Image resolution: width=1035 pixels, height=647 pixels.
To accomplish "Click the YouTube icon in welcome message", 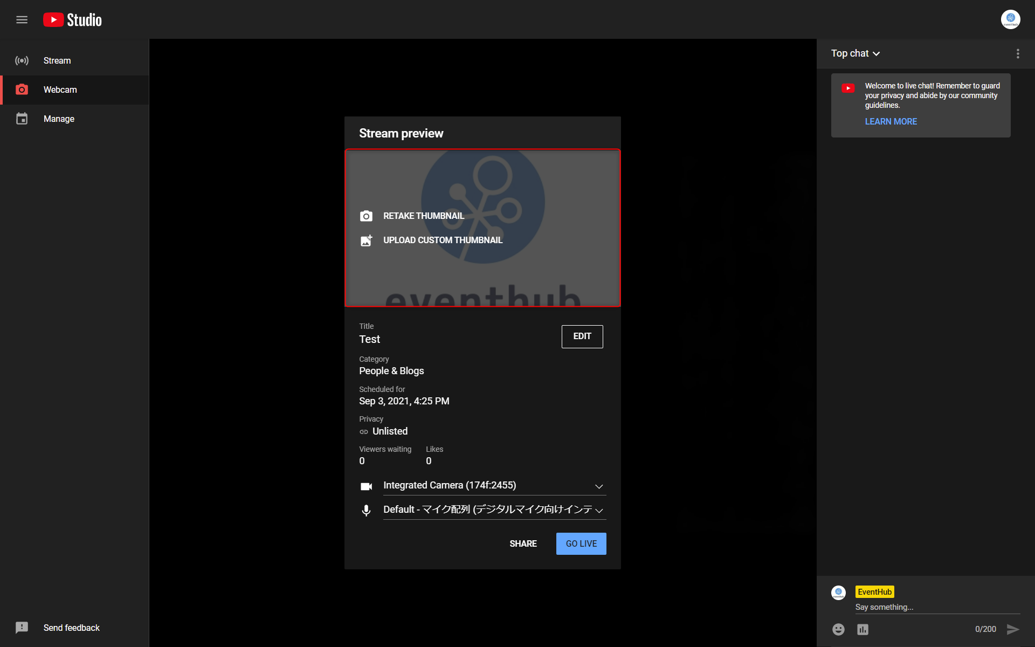I will coord(848,88).
